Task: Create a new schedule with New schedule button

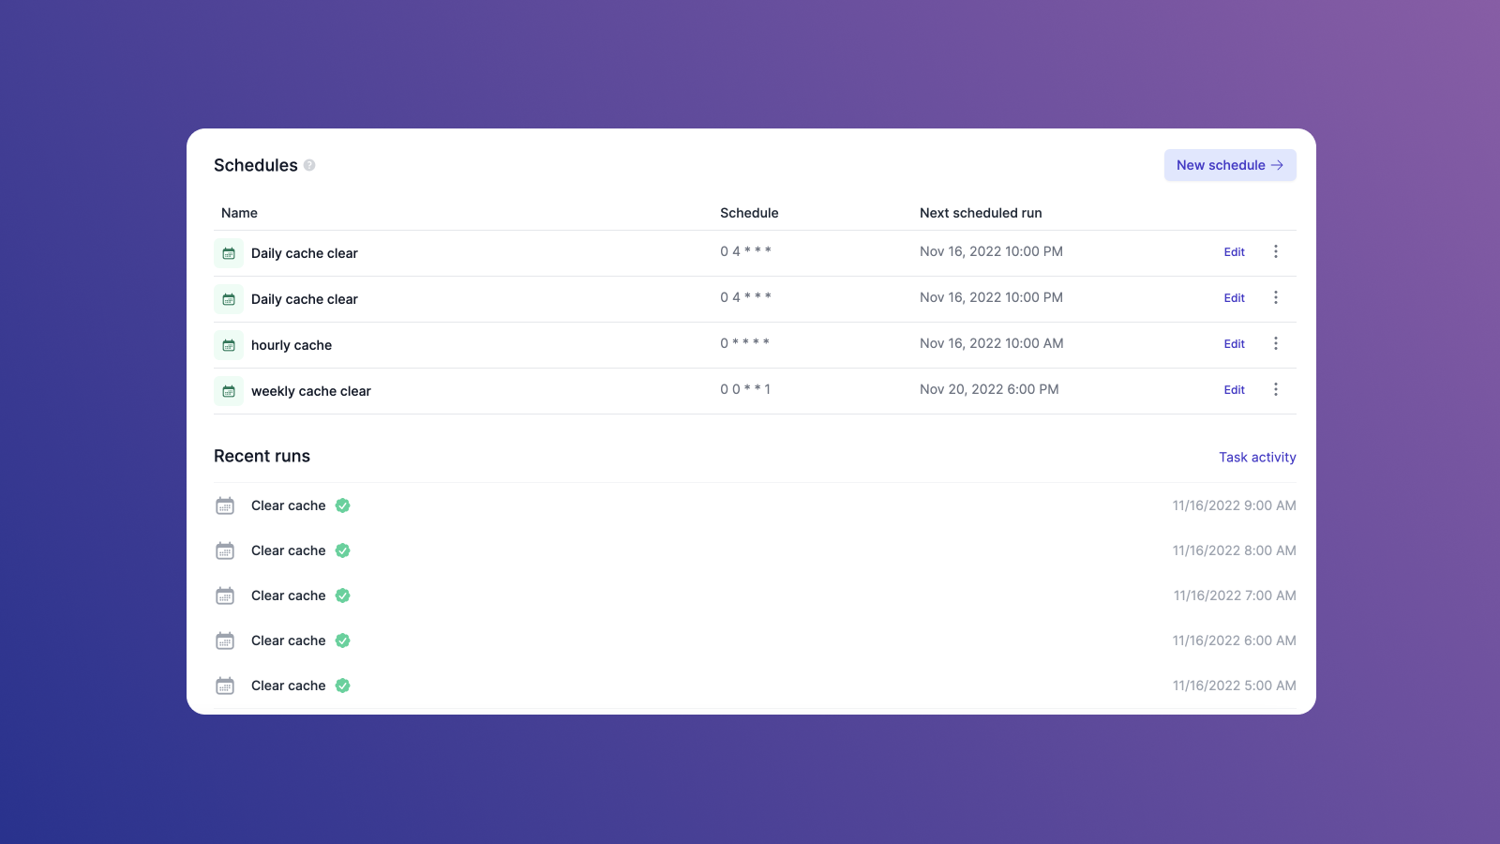Action: [x=1230, y=165]
